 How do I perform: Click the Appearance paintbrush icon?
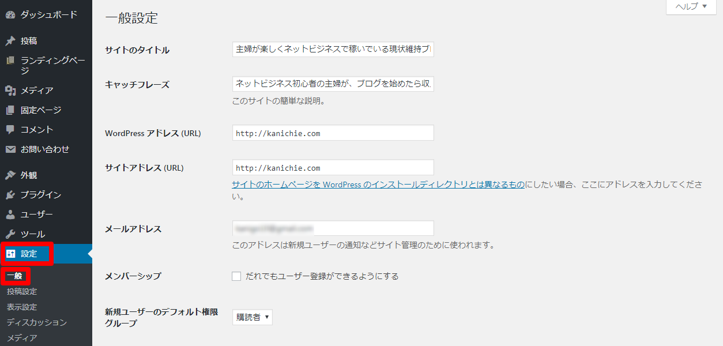click(x=10, y=175)
